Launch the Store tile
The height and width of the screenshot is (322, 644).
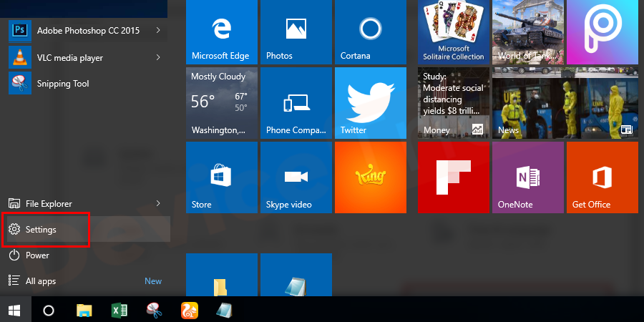pyautogui.click(x=221, y=177)
